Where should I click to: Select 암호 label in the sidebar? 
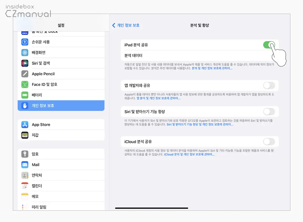(x=35, y=154)
